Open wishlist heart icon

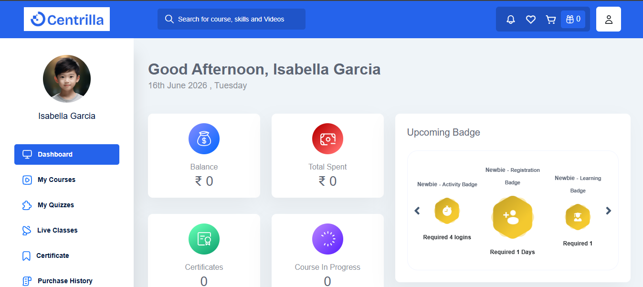[530, 19]
